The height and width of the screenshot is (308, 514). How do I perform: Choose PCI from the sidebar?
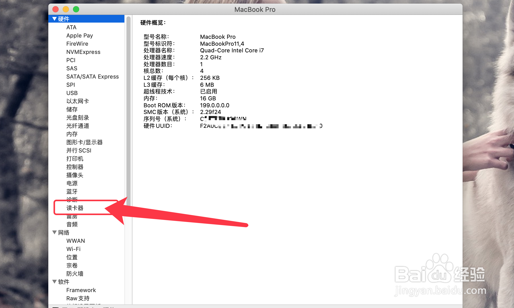[71, 60]
